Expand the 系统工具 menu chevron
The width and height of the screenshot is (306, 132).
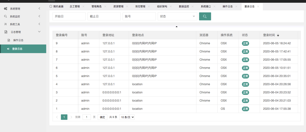(x=39, y=24)
